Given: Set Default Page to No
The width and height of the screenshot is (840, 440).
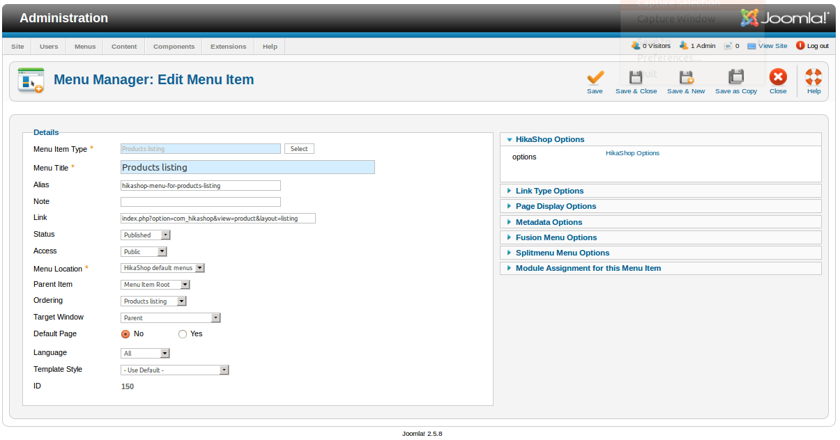Looking at the screenshot, I should click(125, 334).
